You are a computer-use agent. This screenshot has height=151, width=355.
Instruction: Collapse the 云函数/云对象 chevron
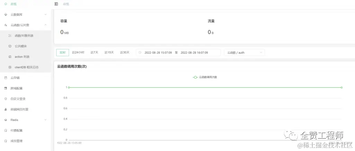[45, 25]
